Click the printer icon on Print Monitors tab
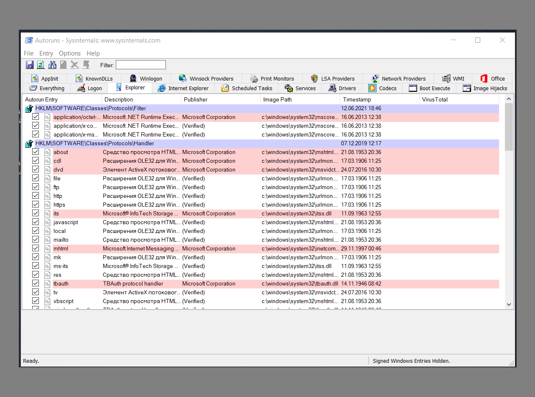The width and height of the screenshot is (535, 397). [254, 78]
